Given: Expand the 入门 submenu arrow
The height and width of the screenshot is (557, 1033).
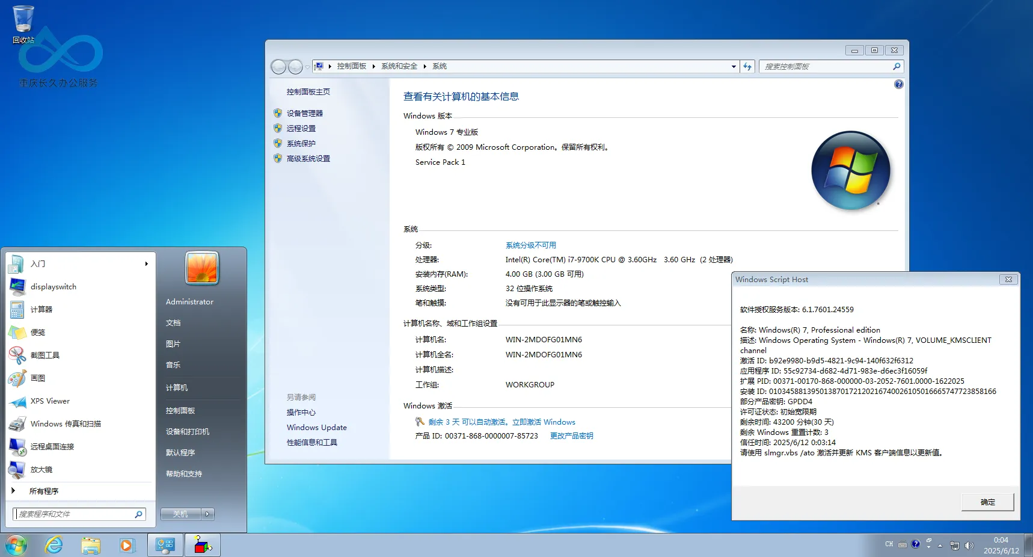Looking at the screenshot, I should pyautogui.click(x=146, y=264).
